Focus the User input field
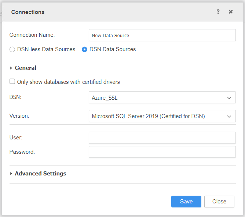The width and height of the screenshot is (245, 217). pos(162,138)
